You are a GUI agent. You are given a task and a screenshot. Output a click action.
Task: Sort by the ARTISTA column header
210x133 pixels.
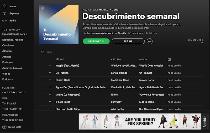coord(116,59)
